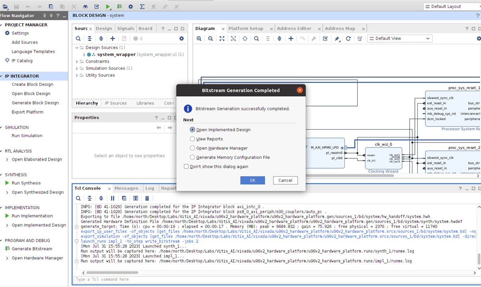Collapse Design Sources tree node

[x=77, y=47]
